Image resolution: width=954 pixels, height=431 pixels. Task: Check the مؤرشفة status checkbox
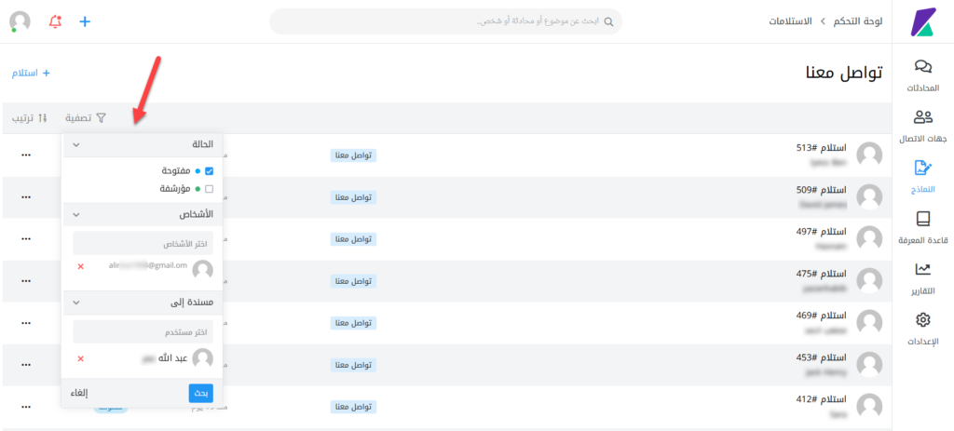click(x=209, y=189)
